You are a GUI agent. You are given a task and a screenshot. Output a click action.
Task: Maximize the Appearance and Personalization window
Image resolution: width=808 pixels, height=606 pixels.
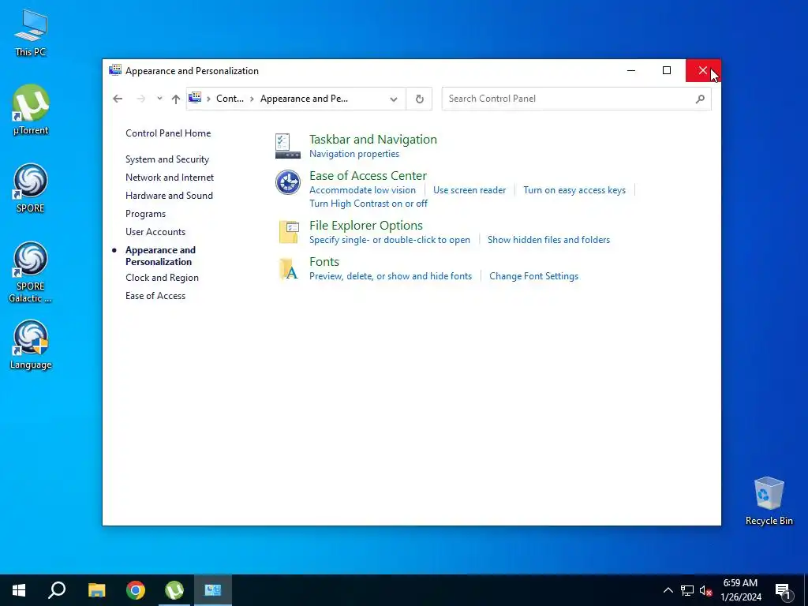[667, 70]
